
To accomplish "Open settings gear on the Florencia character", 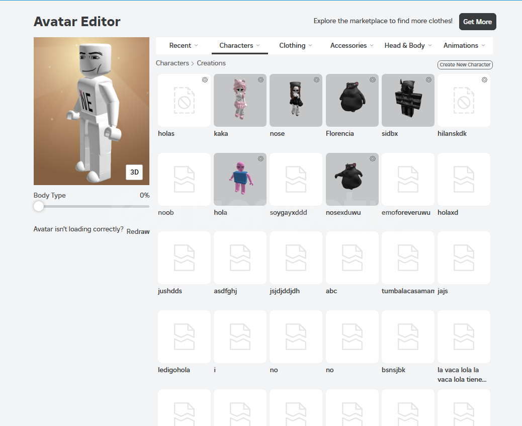I will (x=373, y=79).
